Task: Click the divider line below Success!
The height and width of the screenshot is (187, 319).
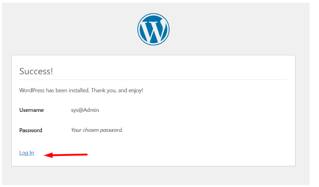Action: [153, 80]
